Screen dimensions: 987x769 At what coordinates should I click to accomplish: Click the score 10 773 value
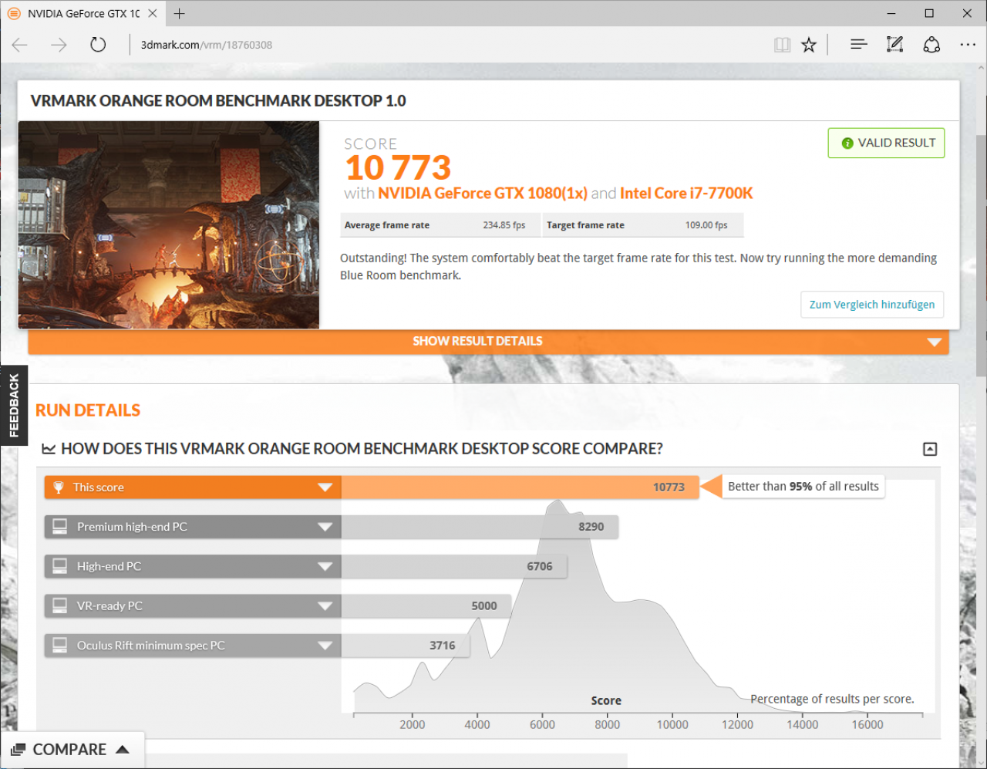(398, 167)
